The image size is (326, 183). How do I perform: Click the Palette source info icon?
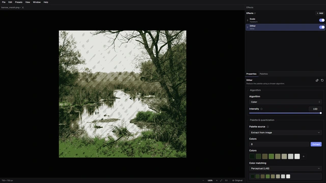tap(268, 127)
